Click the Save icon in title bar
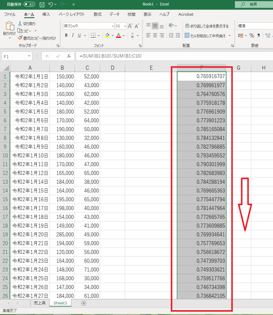Viewport: 273px width, 315px height. [42, 5]
